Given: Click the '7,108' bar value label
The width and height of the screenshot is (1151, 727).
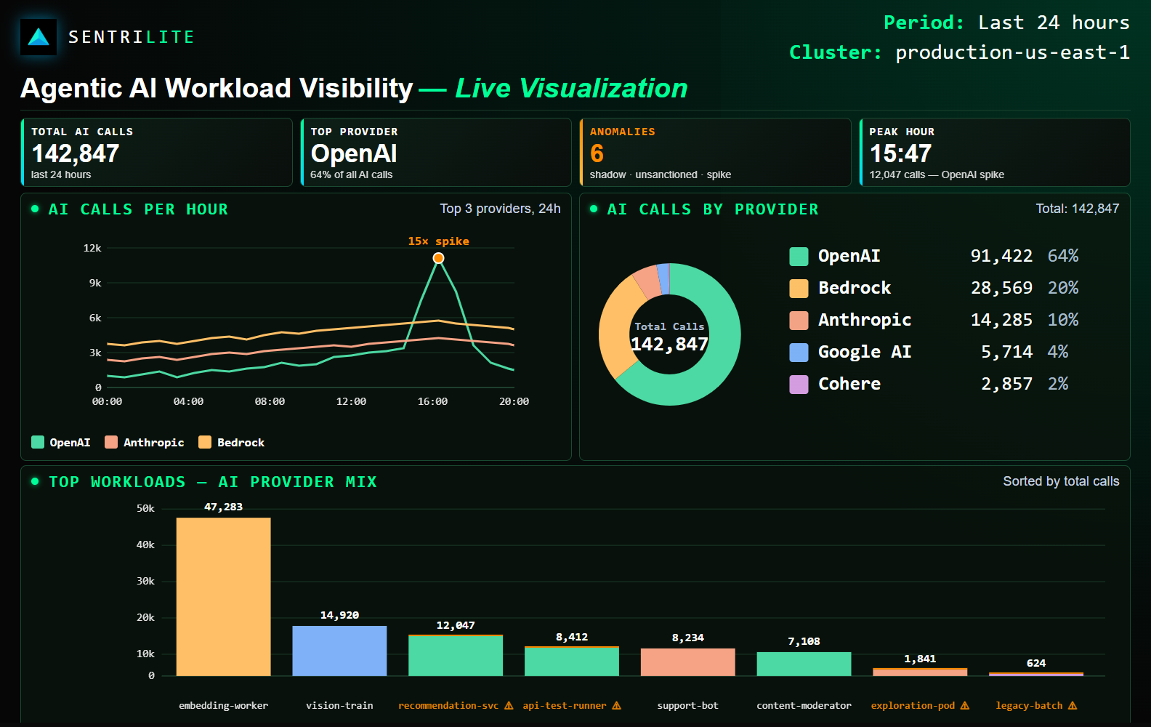Looking at the screenshot, I should click(804, 641).
